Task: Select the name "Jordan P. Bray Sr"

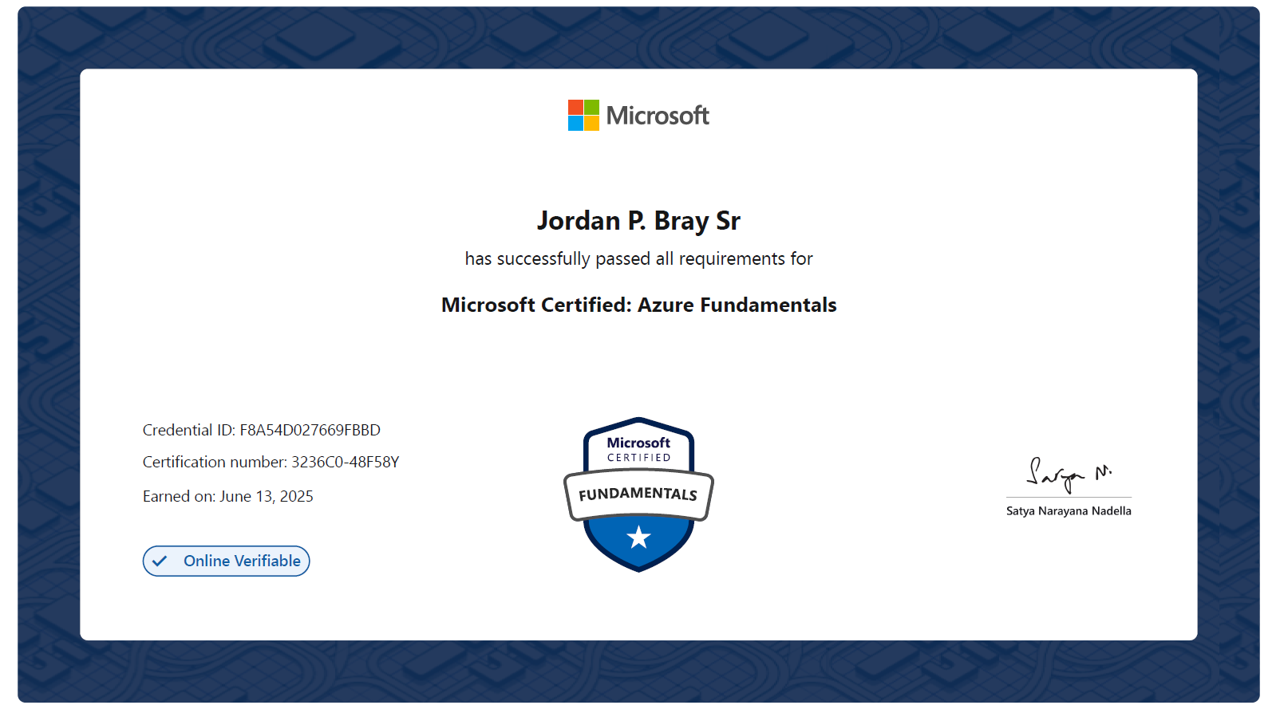Action: (638, 220)
